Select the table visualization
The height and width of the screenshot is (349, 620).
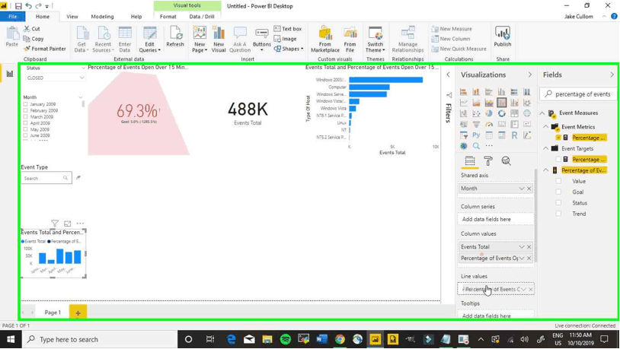(489, 135)
